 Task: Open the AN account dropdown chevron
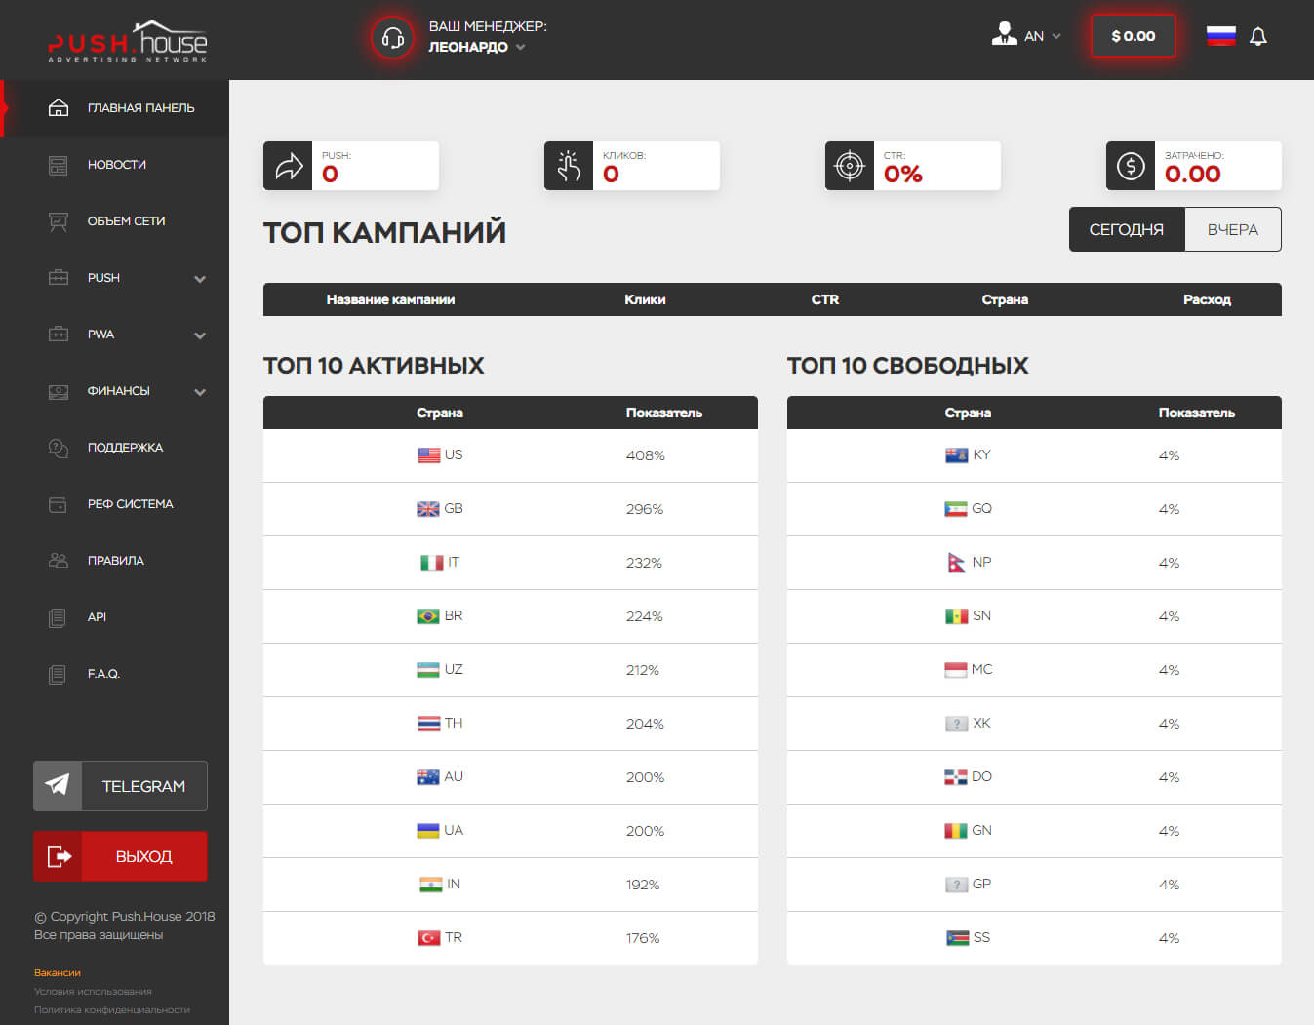coord(1056,36)
